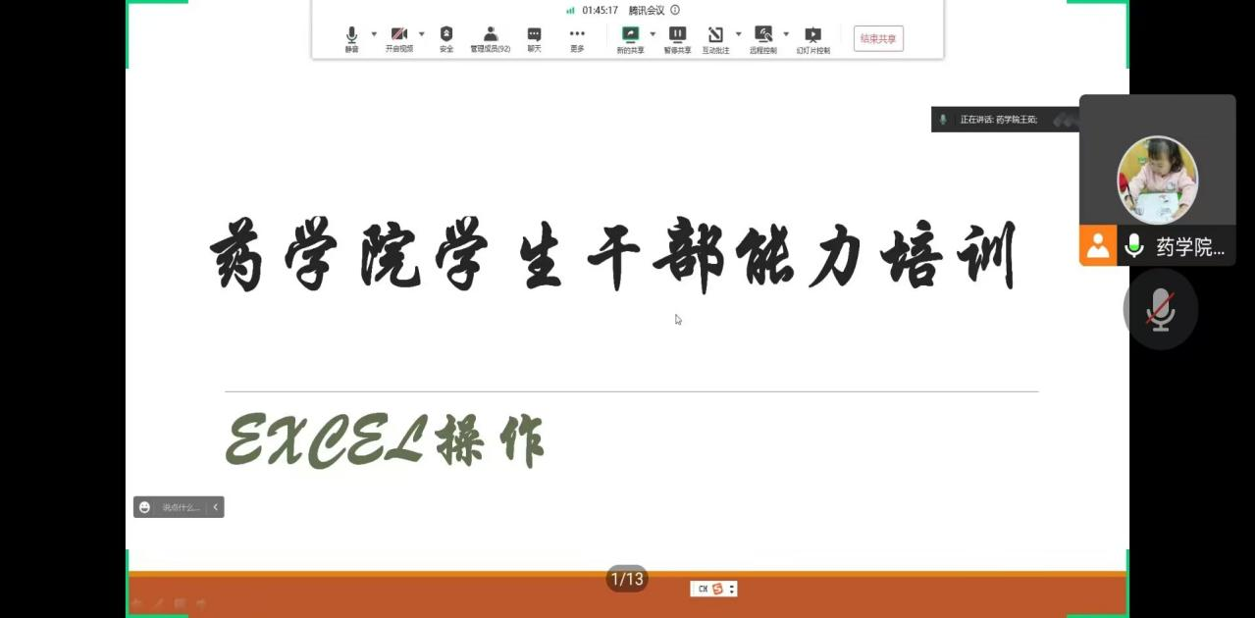
Task: Pause sharing with 暂停共享 icon
Action: pyautogui.click(x=677, y=35)
